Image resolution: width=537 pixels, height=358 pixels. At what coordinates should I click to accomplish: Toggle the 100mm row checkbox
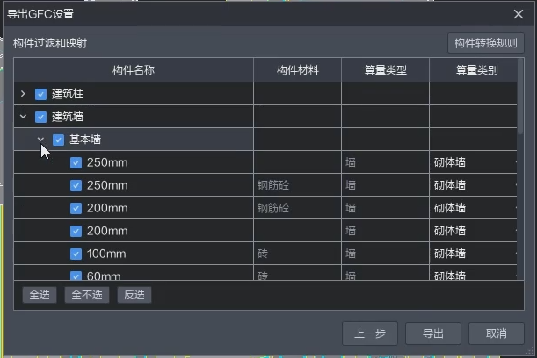tap(76, 254)
